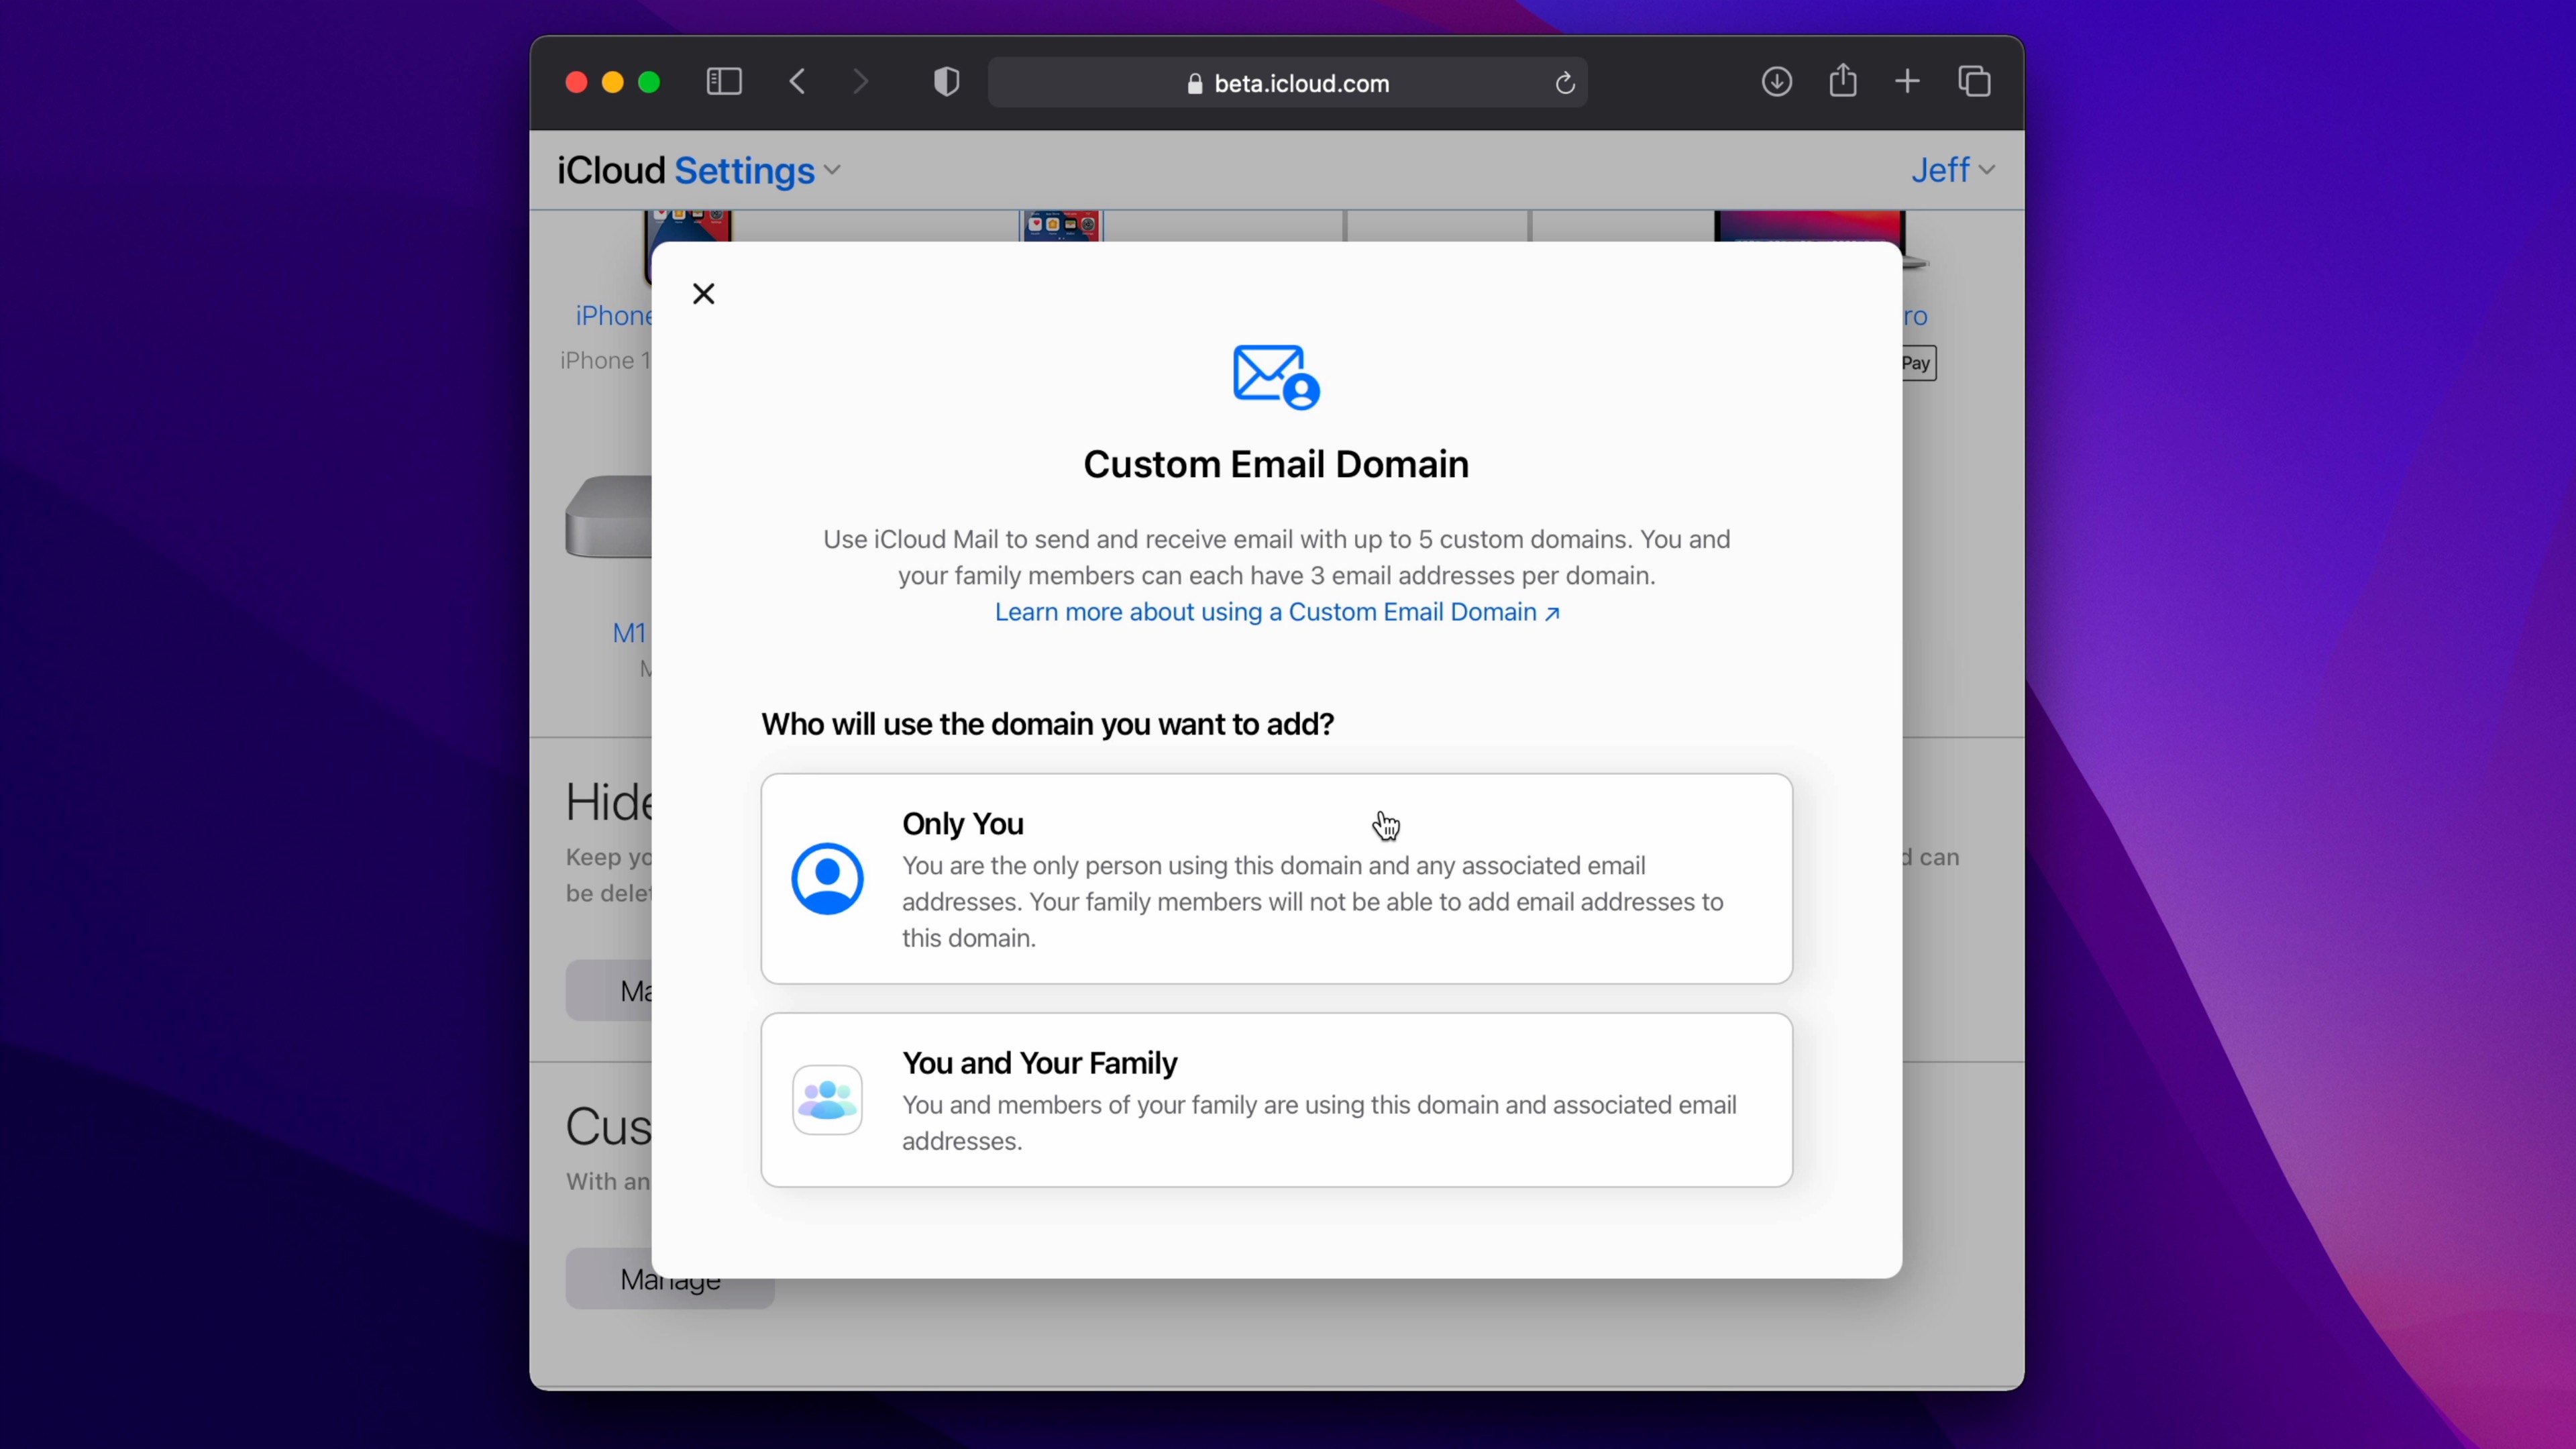Screen dimensions: 2576x1449
Task: Open the Downloads icon
Action: (x=1776, y=81)
